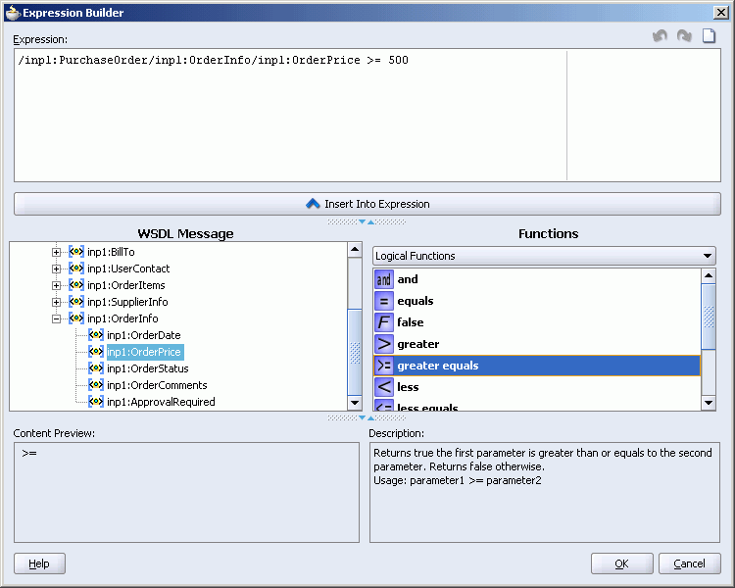Click the Undo arrow icon above expression
Screen dimensions: 735x588
(x=660, y=35)
